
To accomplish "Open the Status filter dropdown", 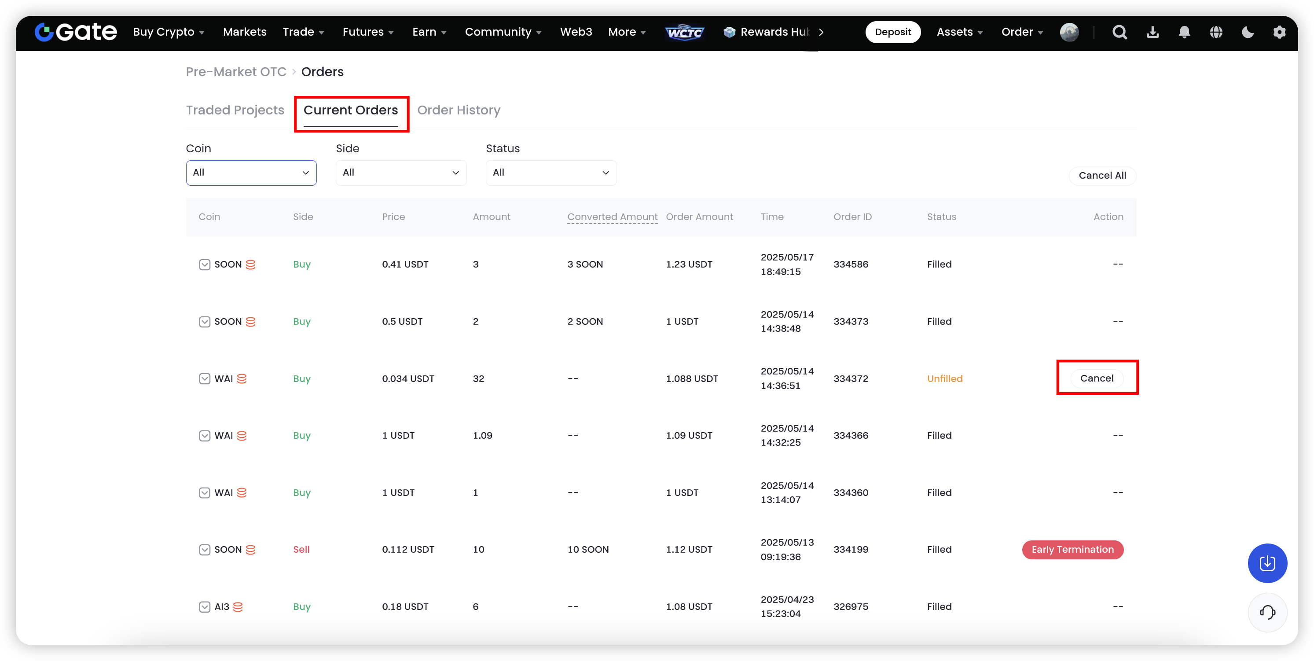I will (x=551, y=173).
